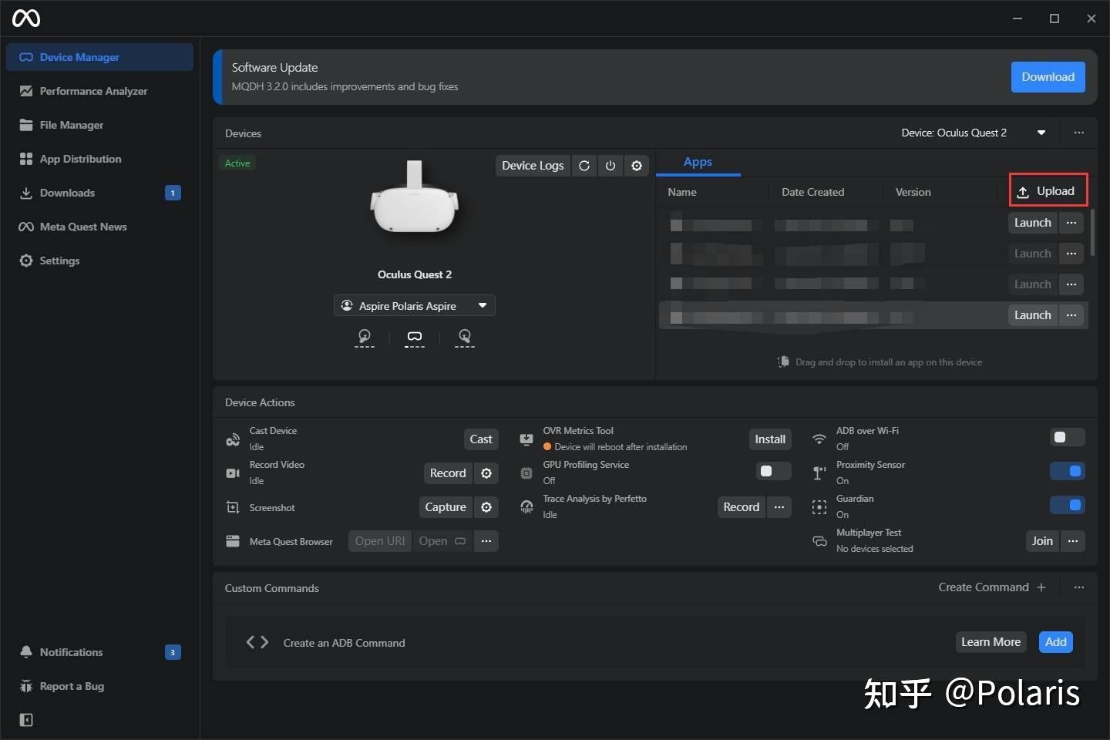Click the headset battery status icon

tap(414, 338)
